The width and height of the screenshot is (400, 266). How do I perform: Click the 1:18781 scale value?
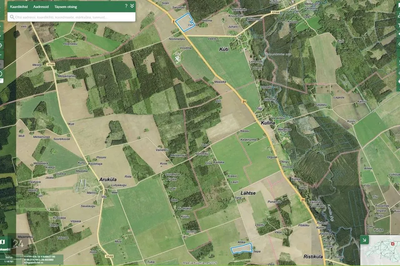point(9,261)
